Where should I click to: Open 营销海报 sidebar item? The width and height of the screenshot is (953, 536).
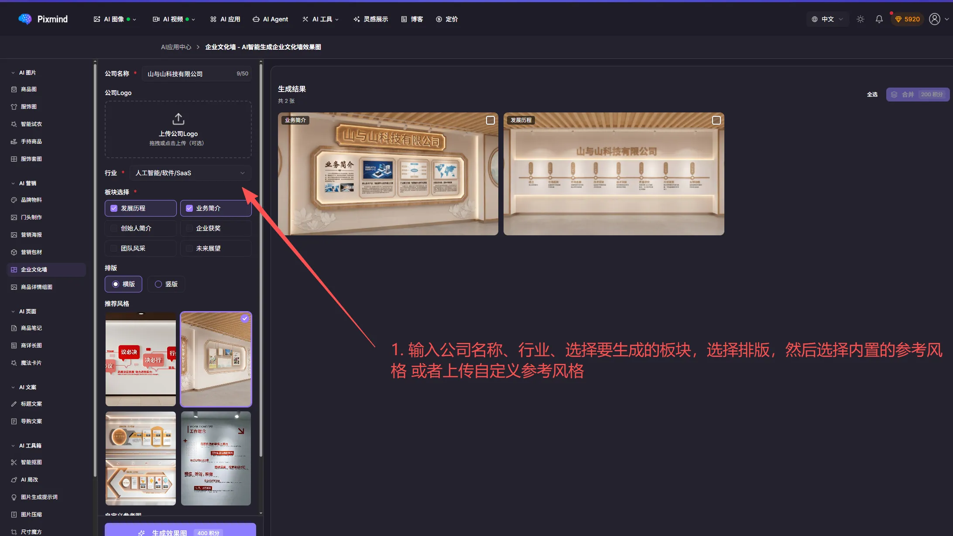coord(31,235)
